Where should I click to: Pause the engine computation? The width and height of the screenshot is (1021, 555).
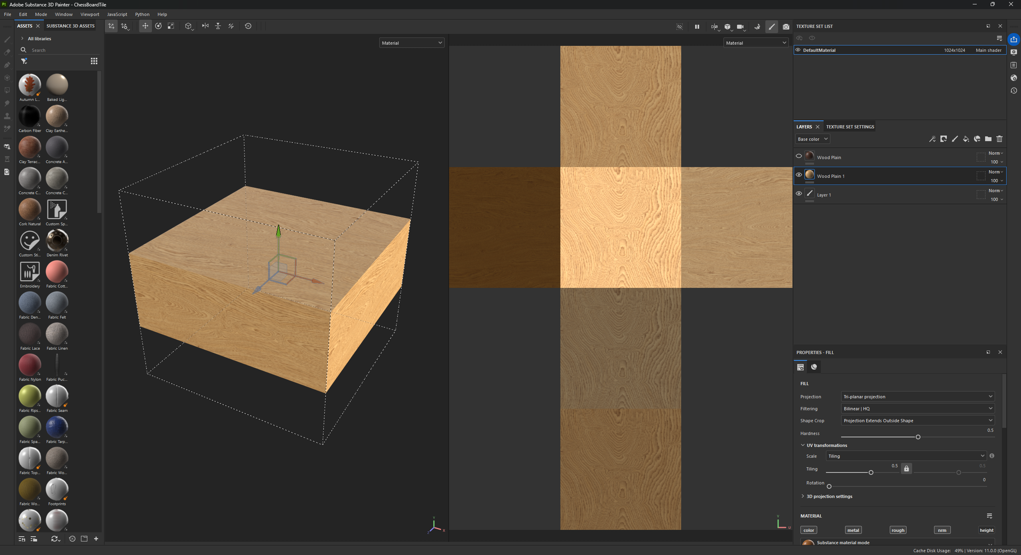pyautogui.click(x=697, y=27)
